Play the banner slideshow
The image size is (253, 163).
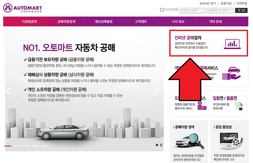pos(157,145)
